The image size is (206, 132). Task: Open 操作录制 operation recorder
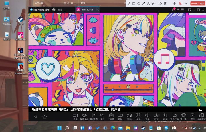pyautogui.click(x=84, y=117)
